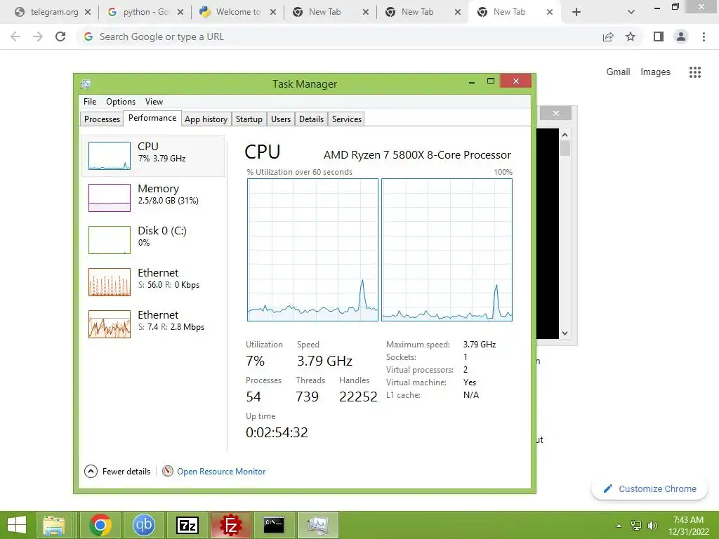
Task: Bookmark this tab with the star icon
Action: point(631,36)
